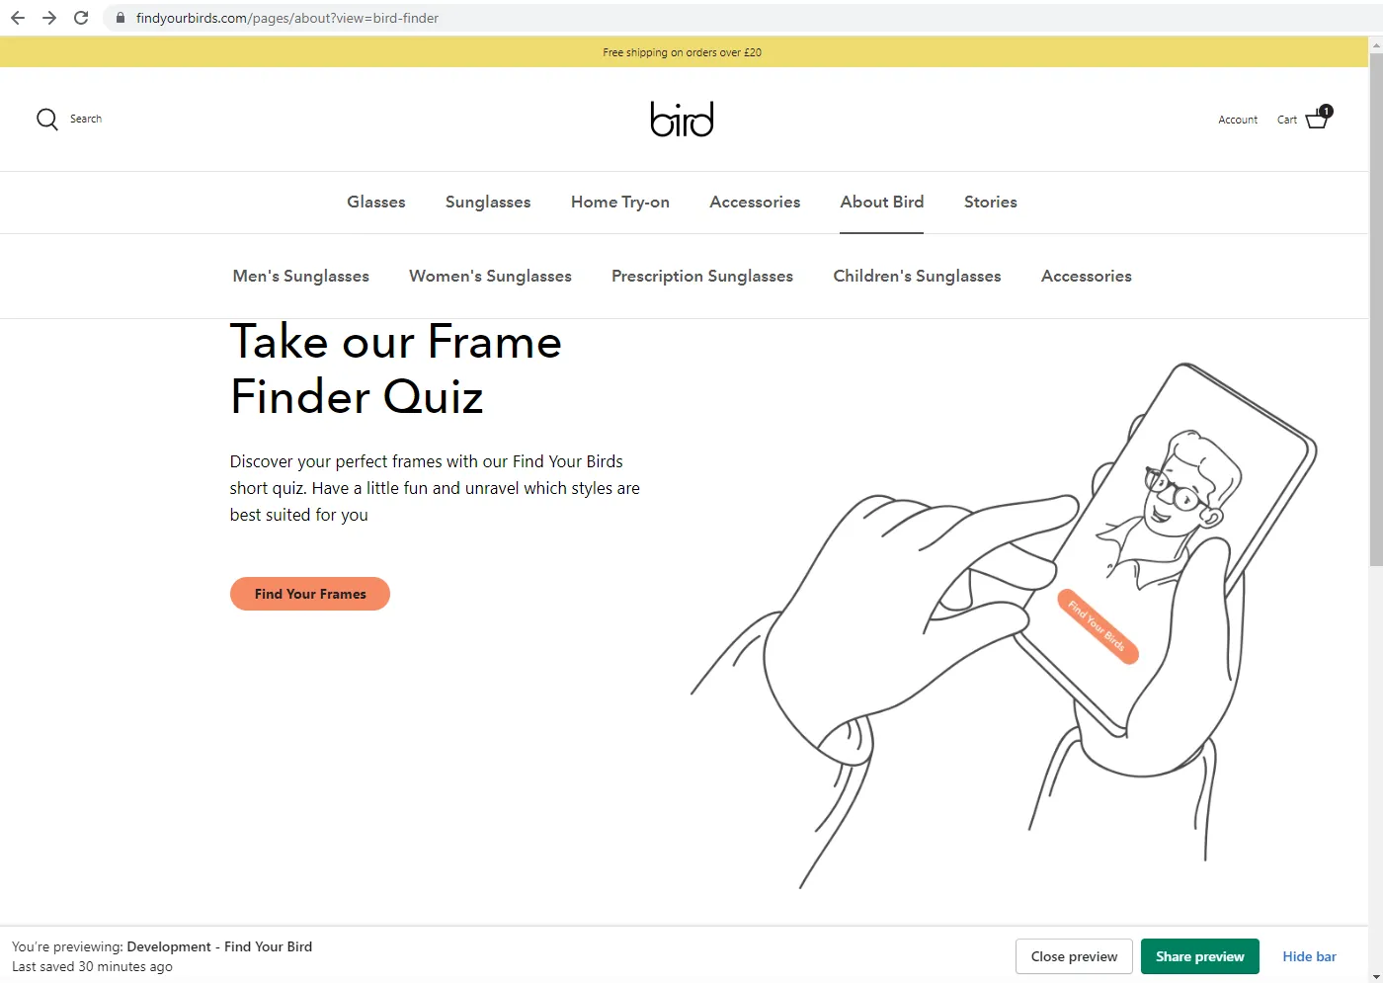Screen dimensions: 1383x983
Task: Click the Search label in header
Action: click(86, 119)
